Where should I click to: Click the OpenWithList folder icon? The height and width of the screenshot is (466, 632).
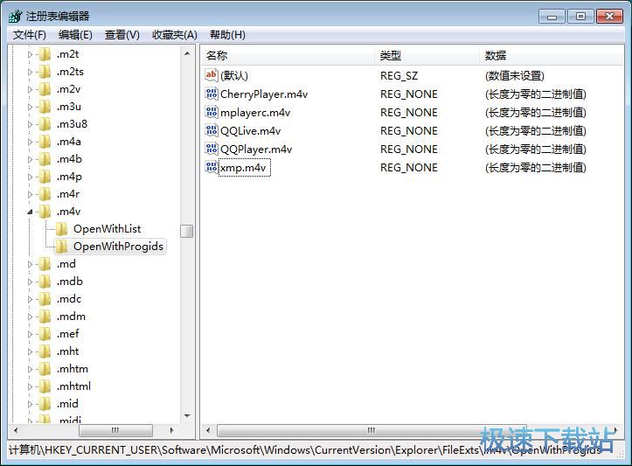coord(62,229)
